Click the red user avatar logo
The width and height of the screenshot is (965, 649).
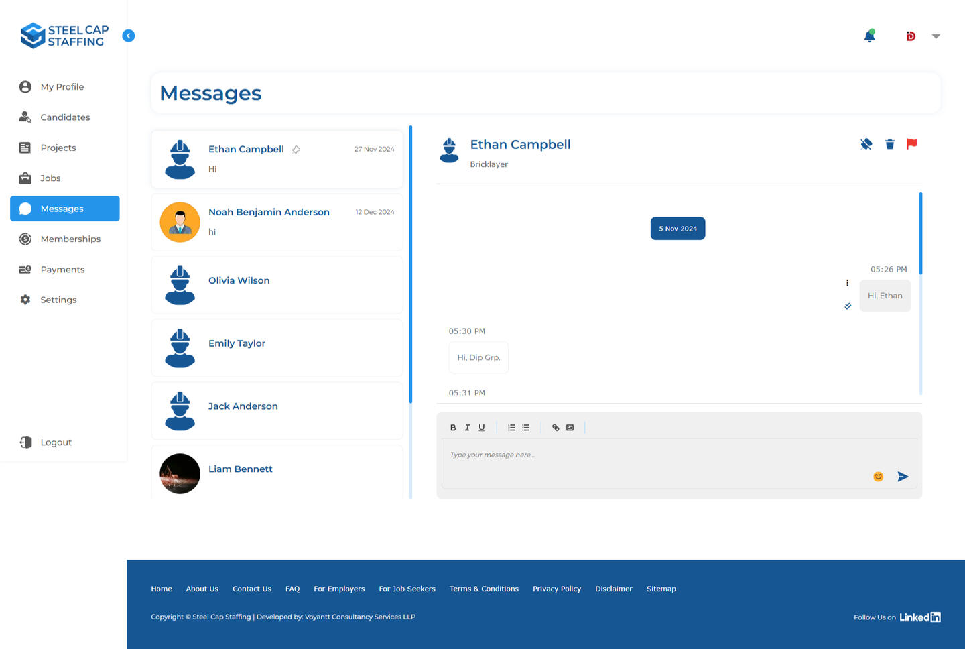pyautogui.click(x=911, y=36)
